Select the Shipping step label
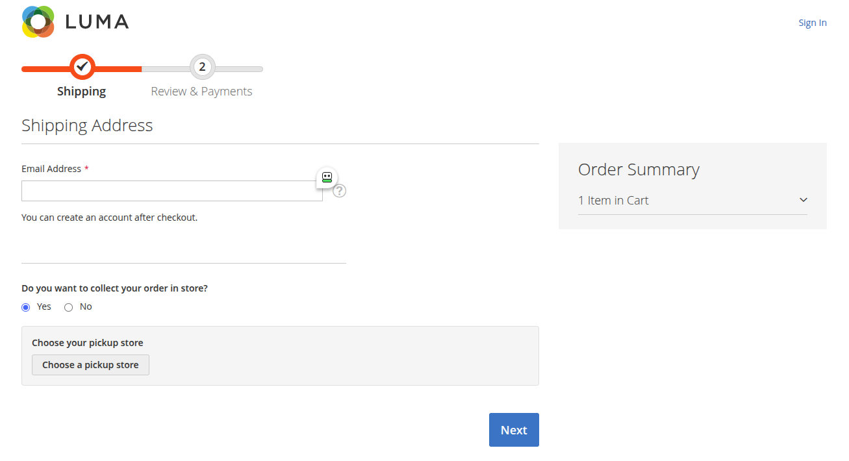 tap(81, 92)
